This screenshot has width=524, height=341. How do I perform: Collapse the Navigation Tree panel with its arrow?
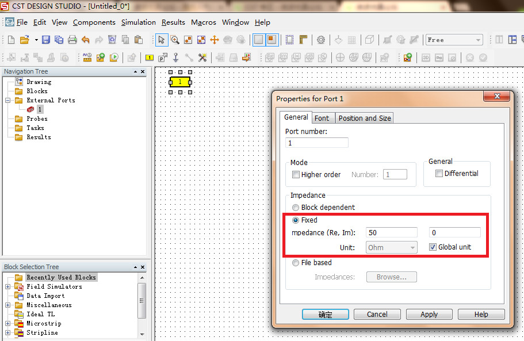click(x=135, y=71)
